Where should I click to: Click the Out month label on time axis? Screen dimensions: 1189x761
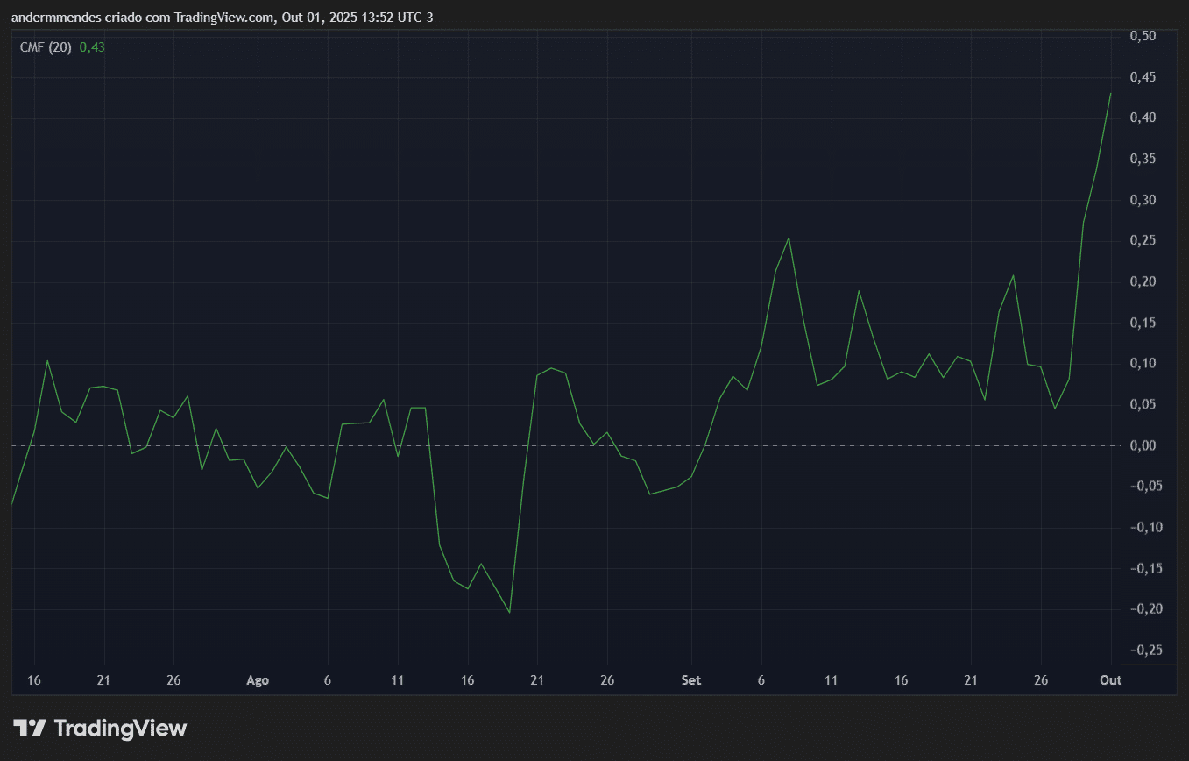(x=1110, y=680)
